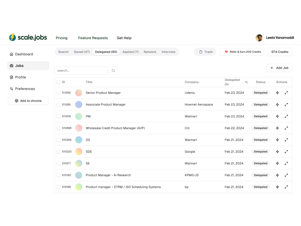Expand the Senior Product Manager row details
This screenshot has height=226, width=301.
click(286, 93)
